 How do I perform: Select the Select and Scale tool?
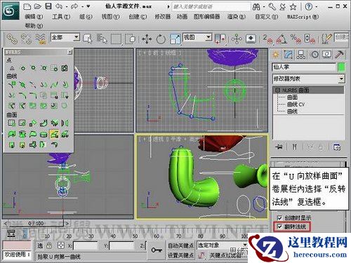click(x=175, y=39)
